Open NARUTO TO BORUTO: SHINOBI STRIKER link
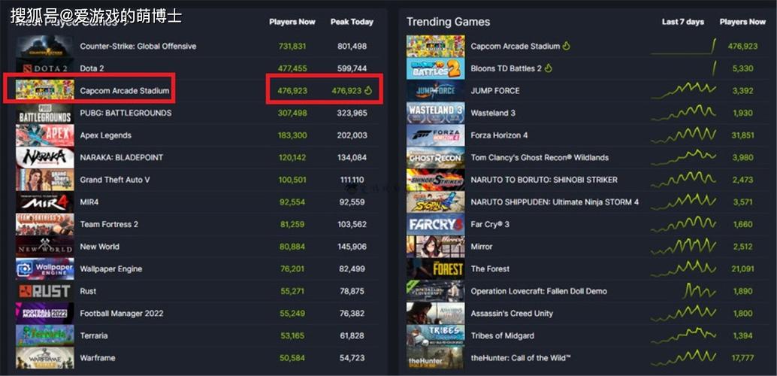The image size is (777, 376). pyautogui.click(x=544, y=180)
